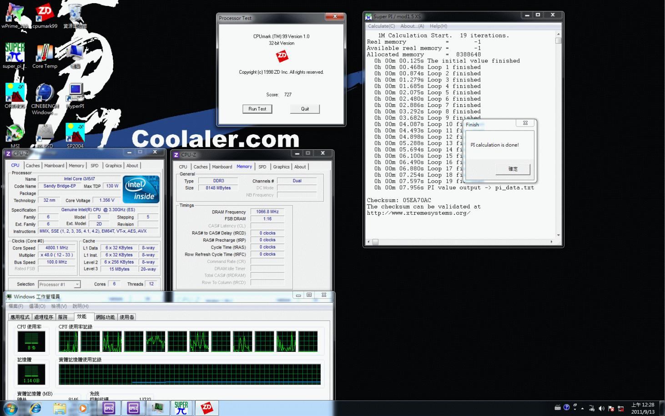
Task: Switch to ZD CPUmark taskbar button
Action: 207,408
